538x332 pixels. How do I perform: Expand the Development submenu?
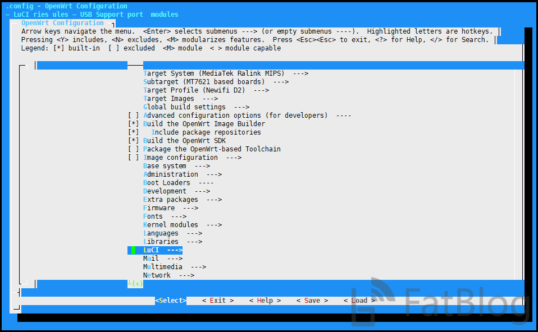(x=176, y=191)
